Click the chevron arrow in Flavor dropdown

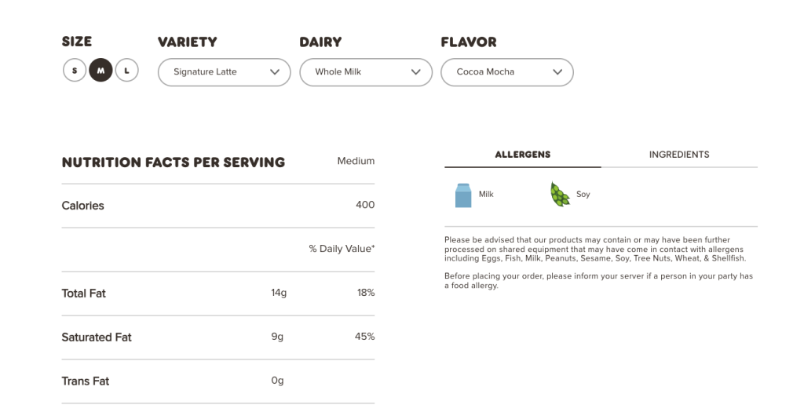point(557,72)
